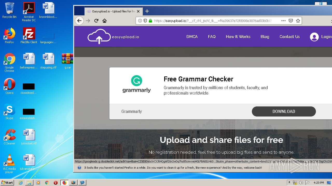Click the Firefox refresh notification info icon

pyautogui.click(x=79, y=168)
